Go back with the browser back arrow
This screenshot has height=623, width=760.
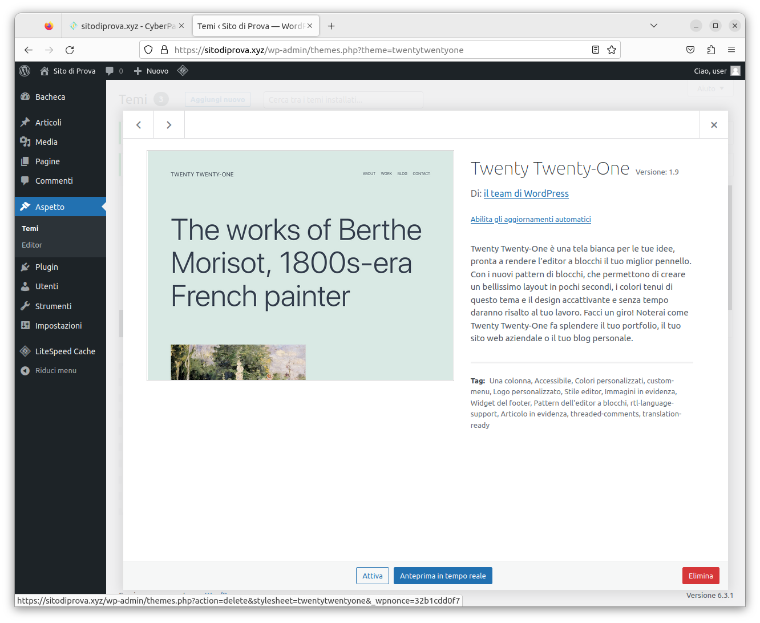click(29, 50)
